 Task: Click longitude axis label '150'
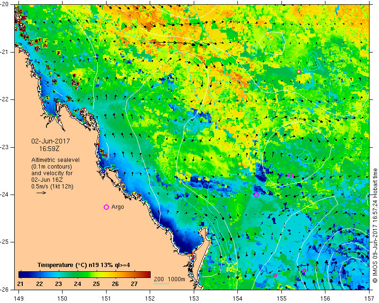point(63,299)
